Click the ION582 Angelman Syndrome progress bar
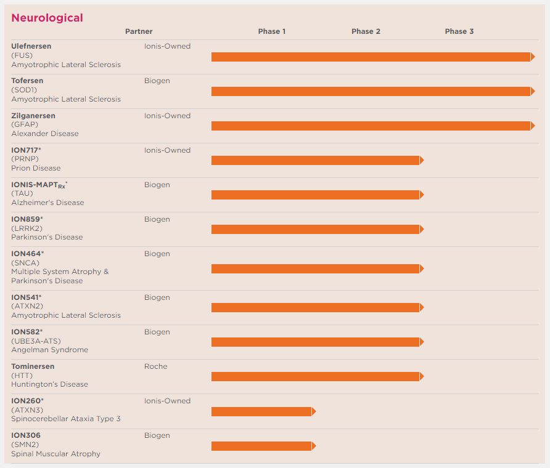 [315, 342]
